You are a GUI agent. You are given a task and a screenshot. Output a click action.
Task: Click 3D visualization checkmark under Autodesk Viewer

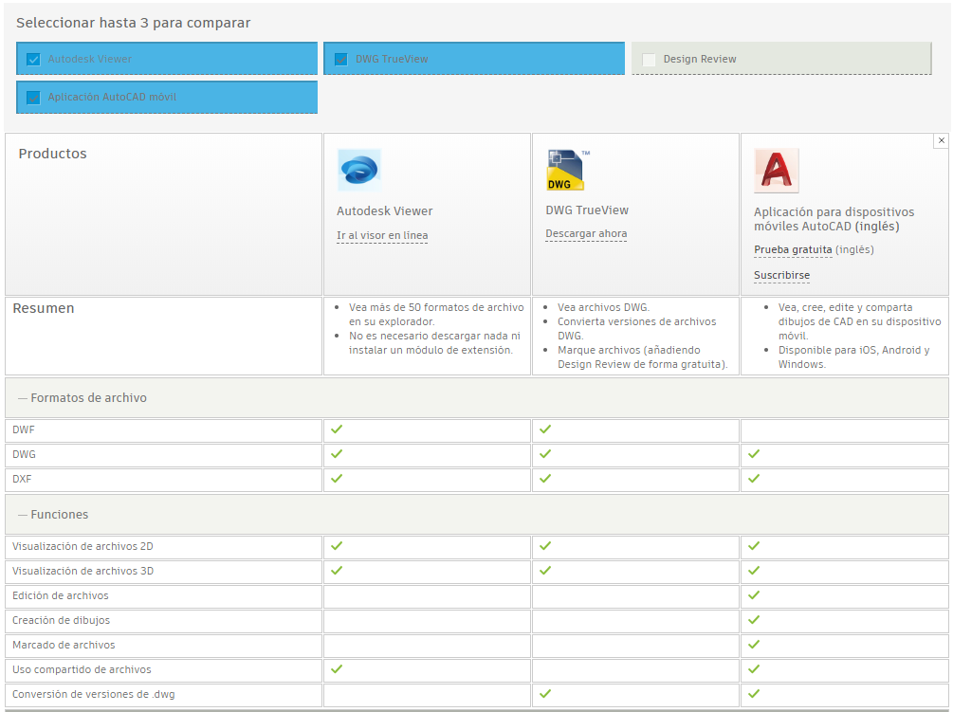[337, 571]
